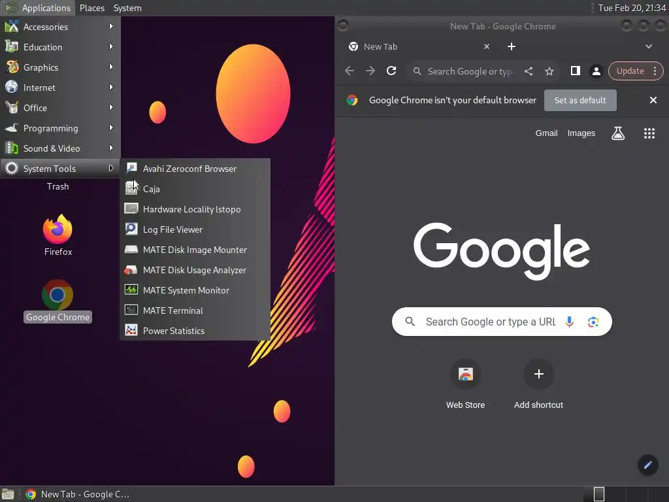Close the New Tab tab

tap(487, 46)
